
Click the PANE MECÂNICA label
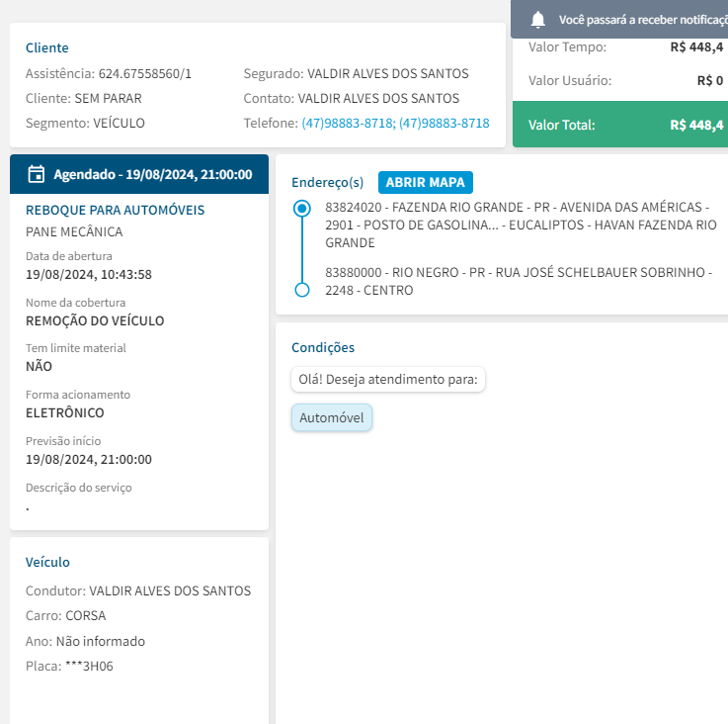click(x=74, y=231)
